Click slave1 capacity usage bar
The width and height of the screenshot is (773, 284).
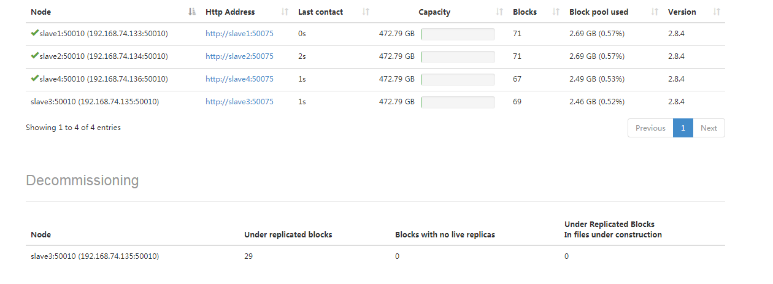pyautogui.click(x=458, y=34)
